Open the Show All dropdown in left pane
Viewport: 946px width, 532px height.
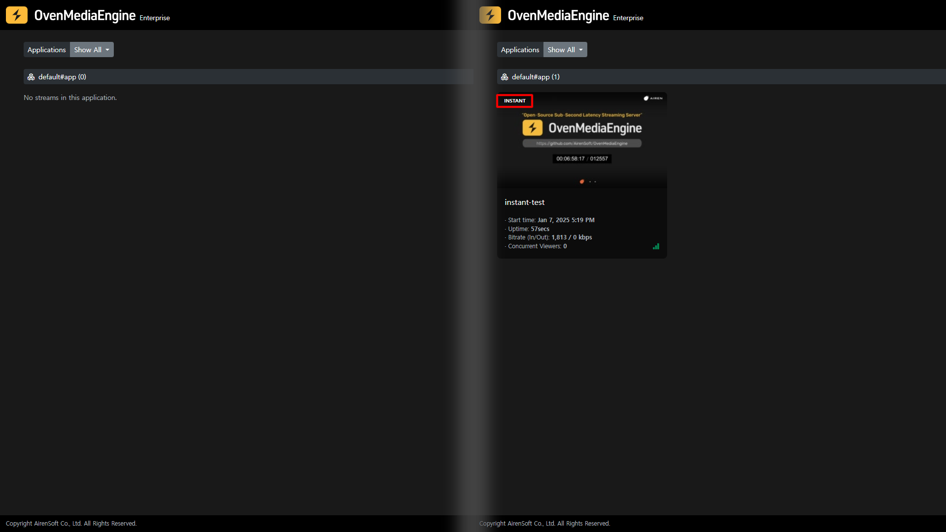pyautogui.click(x=92, y=50)
